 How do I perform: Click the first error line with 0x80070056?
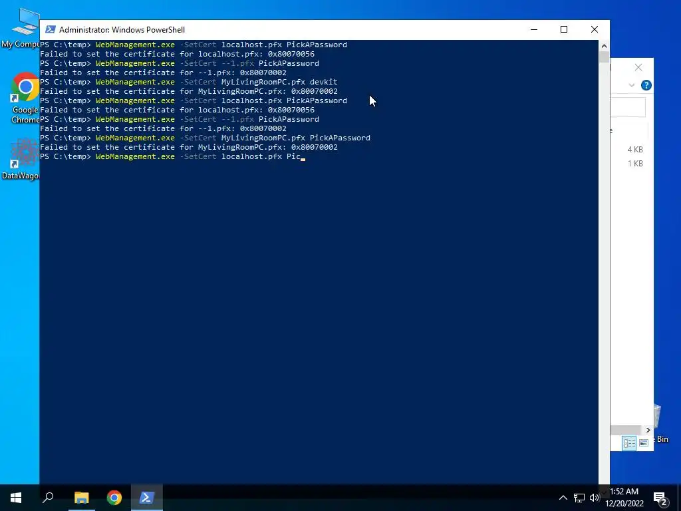point(177,54)
